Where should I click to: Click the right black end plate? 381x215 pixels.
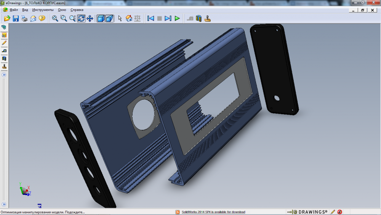274,69
